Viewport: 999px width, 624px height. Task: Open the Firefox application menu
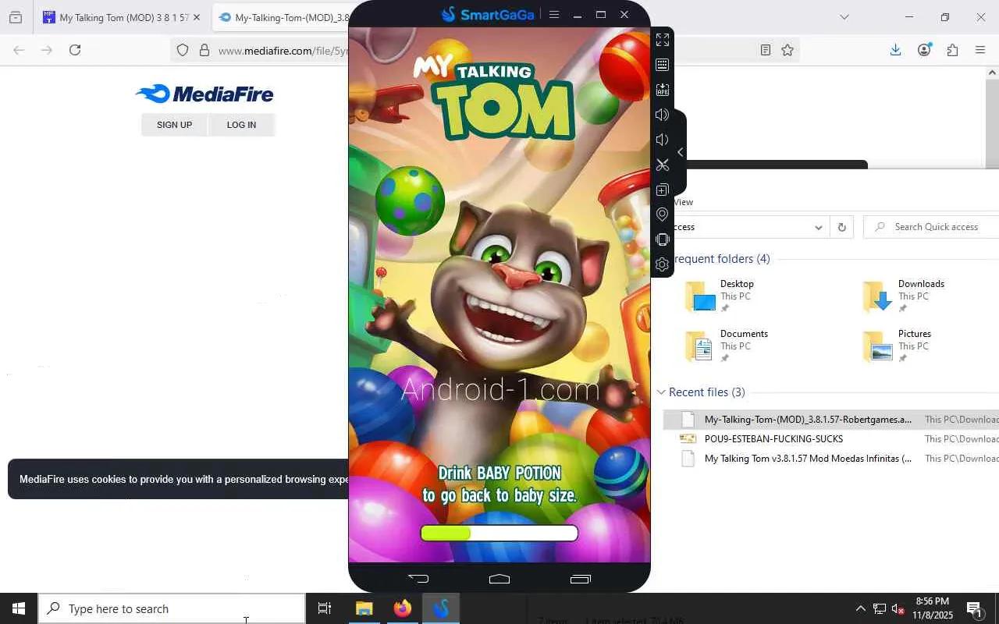click(x=980, y=50)
